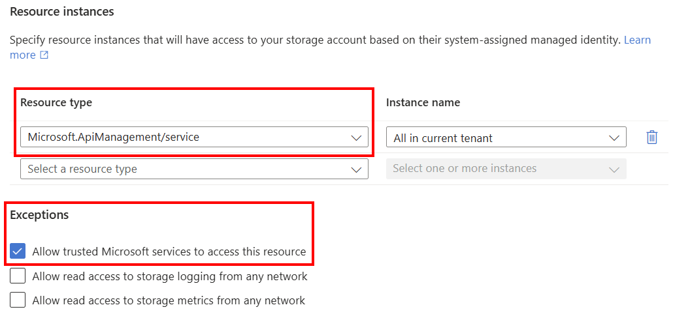This screenshot has width=673, height=318.
Task: Click chevron on Select one or more instances
Action: click(x=614, y=169)
